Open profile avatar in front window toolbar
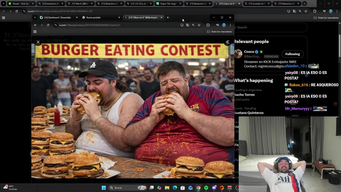The image size is (341, 192). pos(224,25)
